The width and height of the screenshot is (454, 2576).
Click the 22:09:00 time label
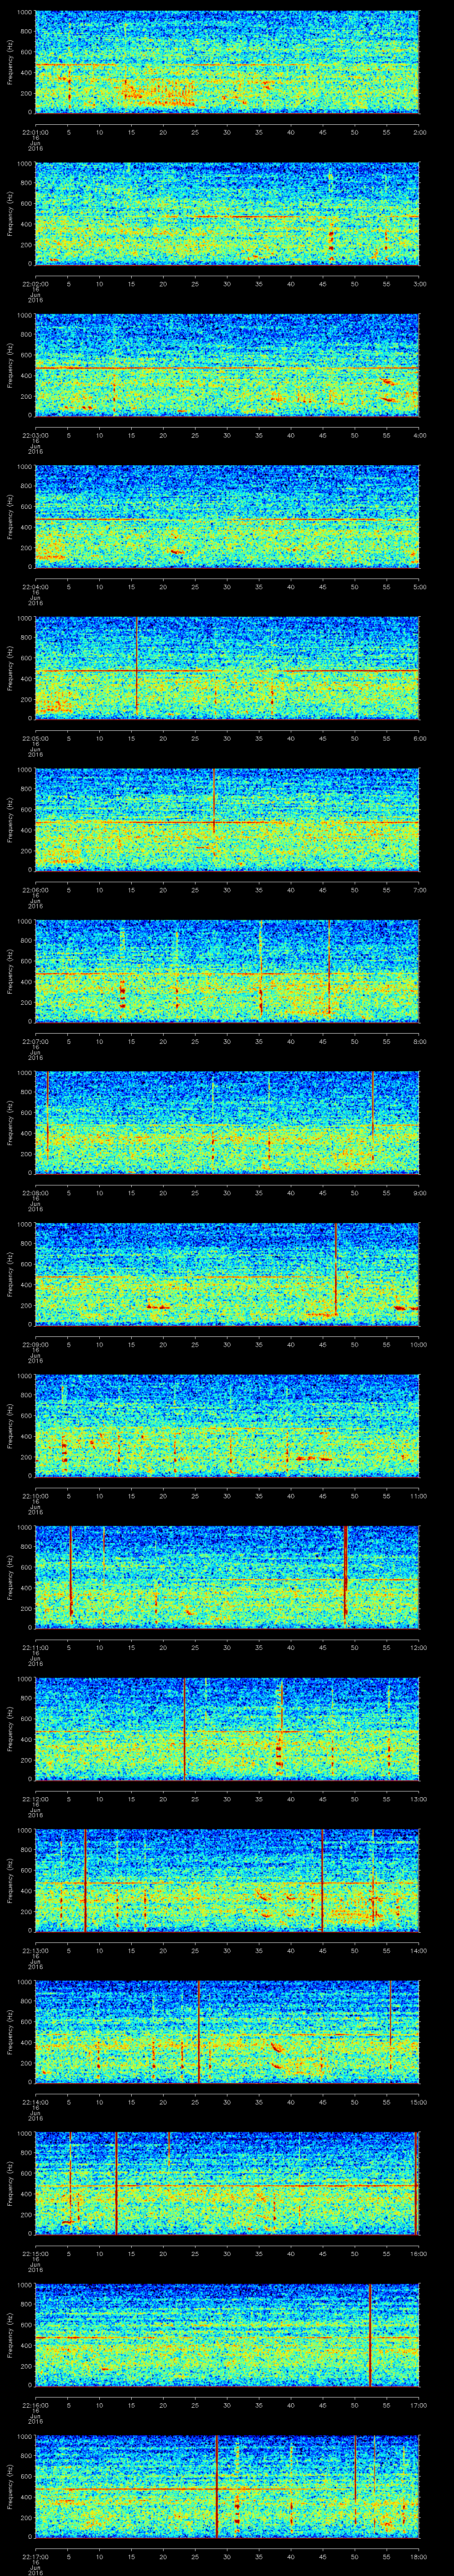point(35,1344)
